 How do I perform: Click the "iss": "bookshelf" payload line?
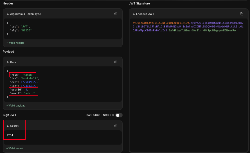[x=24, y=78]
